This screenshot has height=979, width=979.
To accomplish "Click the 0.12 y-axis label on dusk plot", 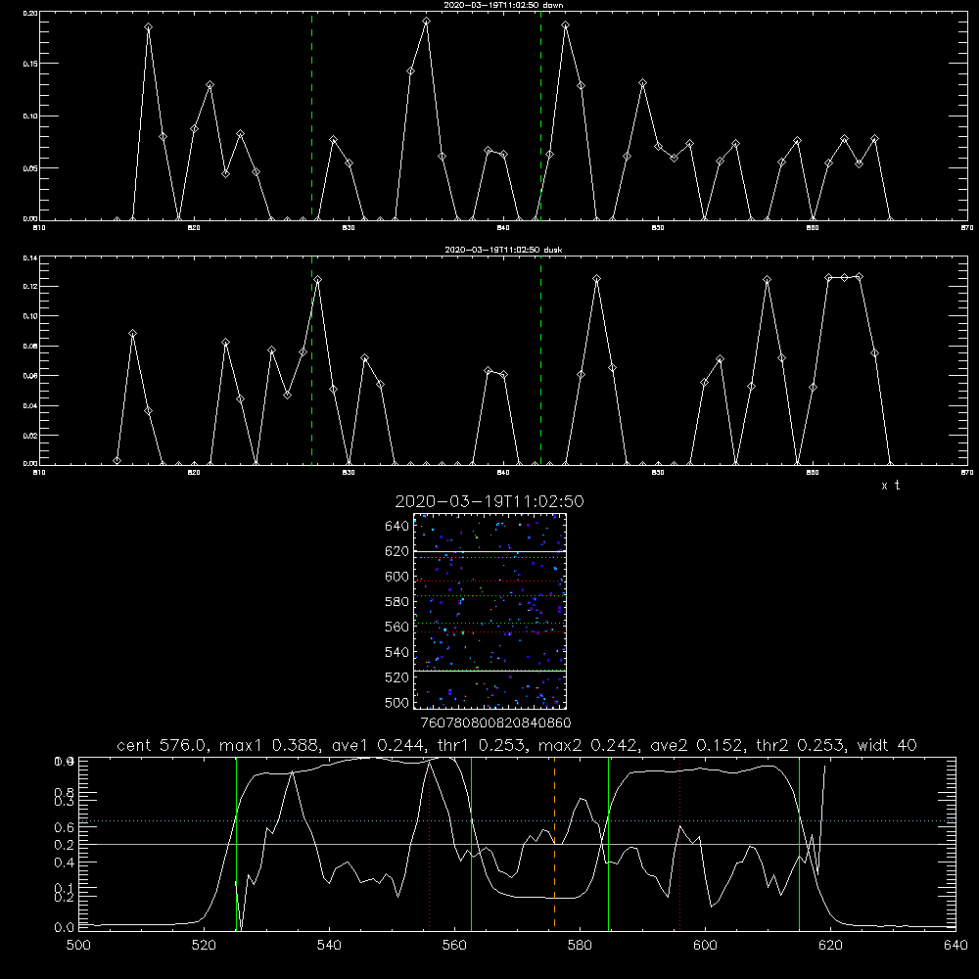I will point(30,286).
